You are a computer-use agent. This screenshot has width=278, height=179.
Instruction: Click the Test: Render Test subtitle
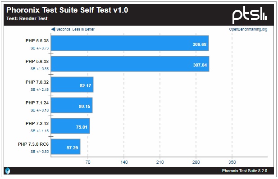(x=27, y=18)
